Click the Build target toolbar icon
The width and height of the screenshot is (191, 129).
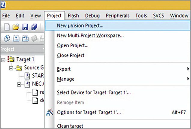point(17,38)
